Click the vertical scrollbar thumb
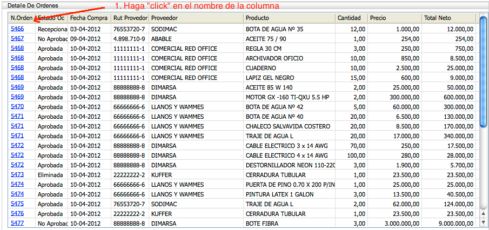 tap(483, 72)
